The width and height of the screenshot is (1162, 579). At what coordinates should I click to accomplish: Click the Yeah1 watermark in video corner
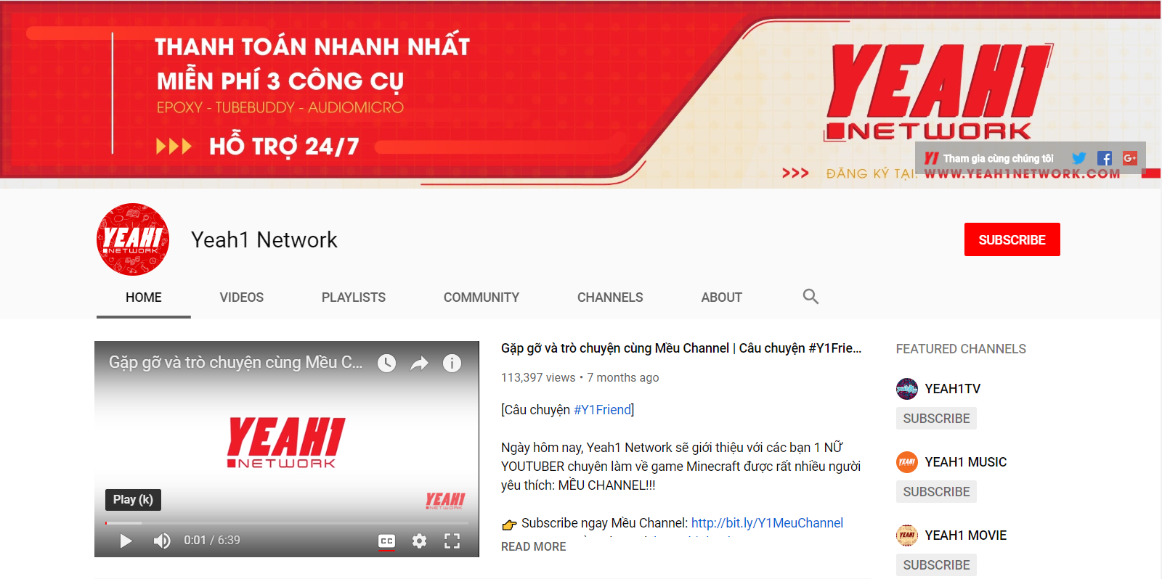[445, 501]
